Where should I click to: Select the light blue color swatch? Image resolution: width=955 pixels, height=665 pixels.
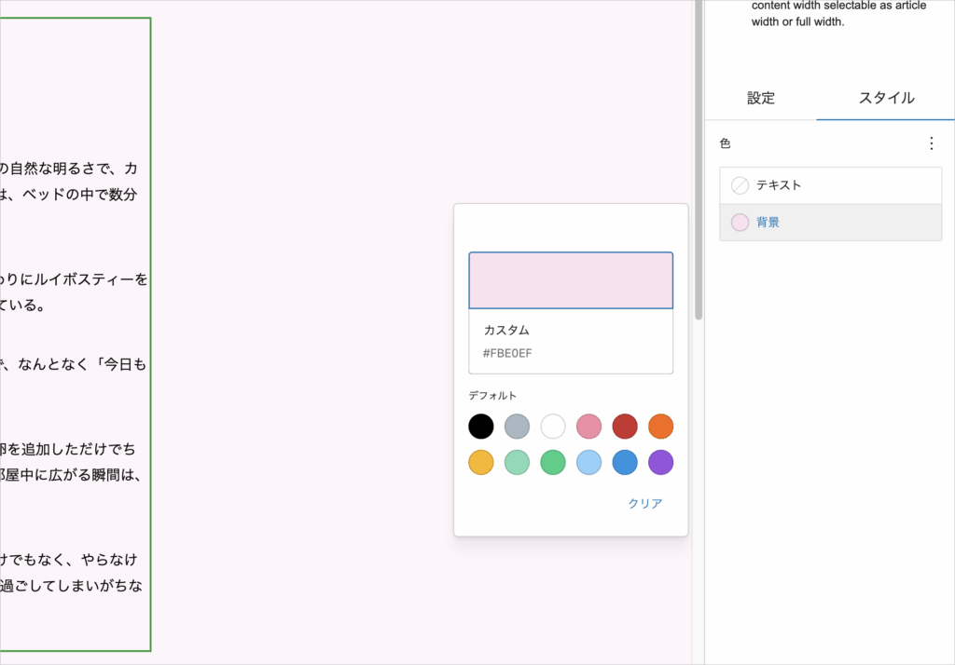tap(588, 463)
